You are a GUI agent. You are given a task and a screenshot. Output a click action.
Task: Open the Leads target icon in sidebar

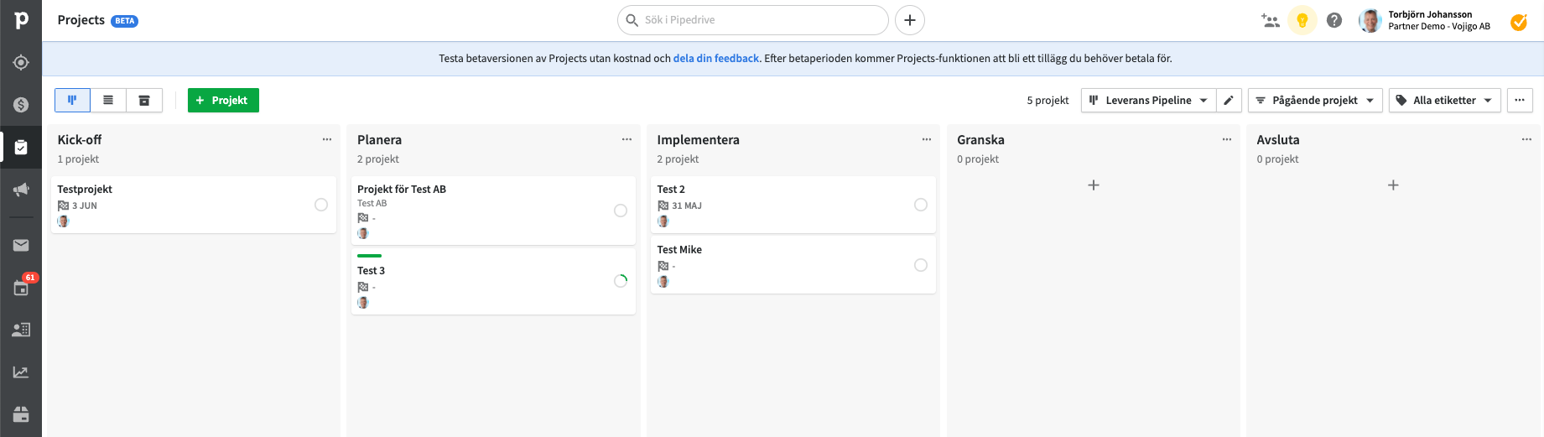[21, 63]
